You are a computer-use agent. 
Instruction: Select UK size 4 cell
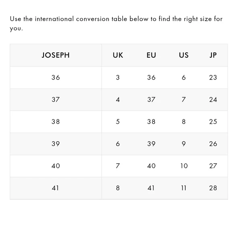pyautogui.click(x=118, y=100)
